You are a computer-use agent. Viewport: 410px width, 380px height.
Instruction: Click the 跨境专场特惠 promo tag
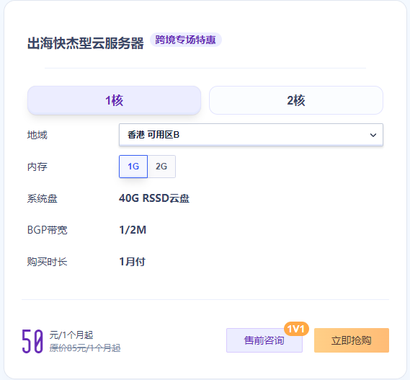click(186, 40)
